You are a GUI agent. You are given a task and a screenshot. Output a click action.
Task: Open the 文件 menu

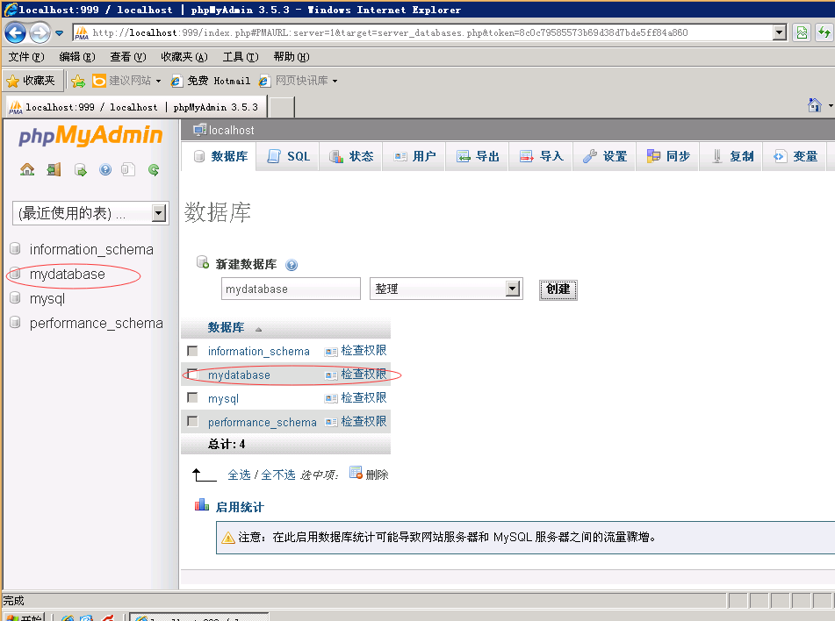click(x=26, y=57)
